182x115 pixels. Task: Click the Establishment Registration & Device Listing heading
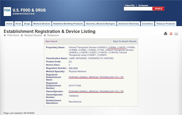tap(50, 31)
